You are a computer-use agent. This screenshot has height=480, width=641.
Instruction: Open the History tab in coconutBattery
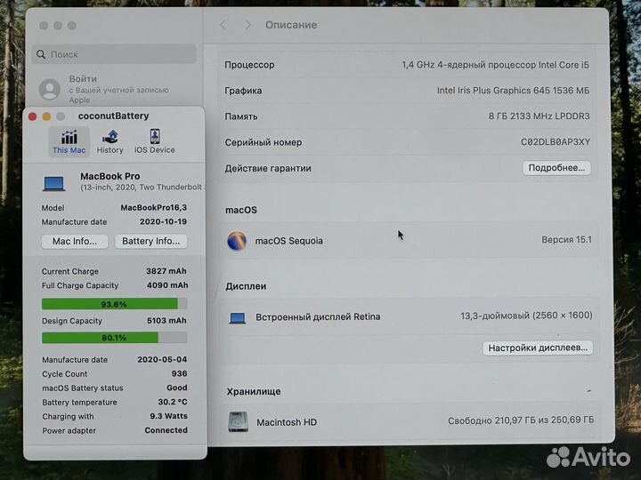click(110, 141)
